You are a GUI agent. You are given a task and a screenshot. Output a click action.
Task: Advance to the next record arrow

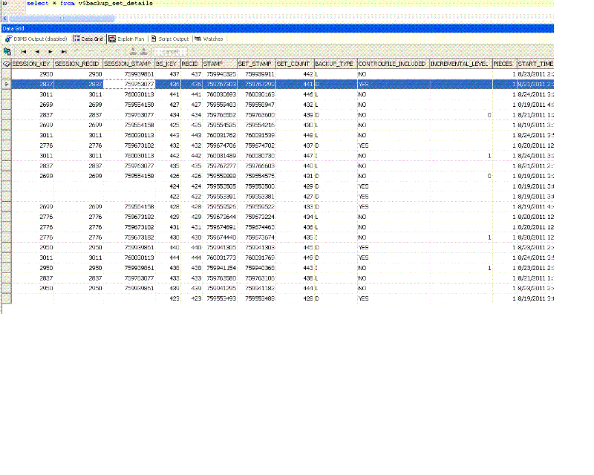[50, 51]
